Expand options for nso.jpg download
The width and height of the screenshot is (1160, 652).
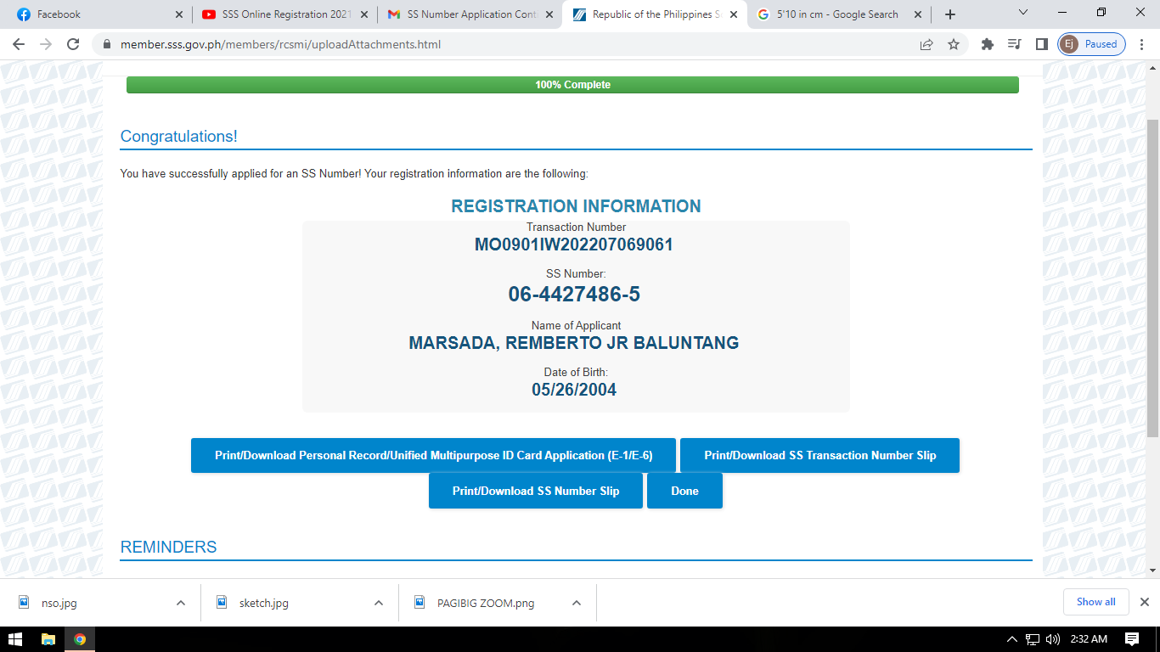(x=181, y=603)
